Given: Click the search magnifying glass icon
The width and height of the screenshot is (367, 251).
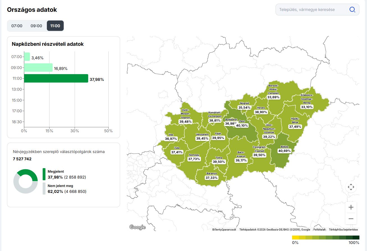Looking at the screenshot, I should (x=352, y=9).
